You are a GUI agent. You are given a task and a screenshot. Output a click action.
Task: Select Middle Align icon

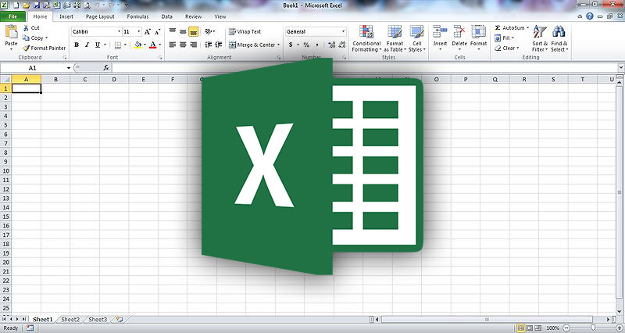[183, 31]
